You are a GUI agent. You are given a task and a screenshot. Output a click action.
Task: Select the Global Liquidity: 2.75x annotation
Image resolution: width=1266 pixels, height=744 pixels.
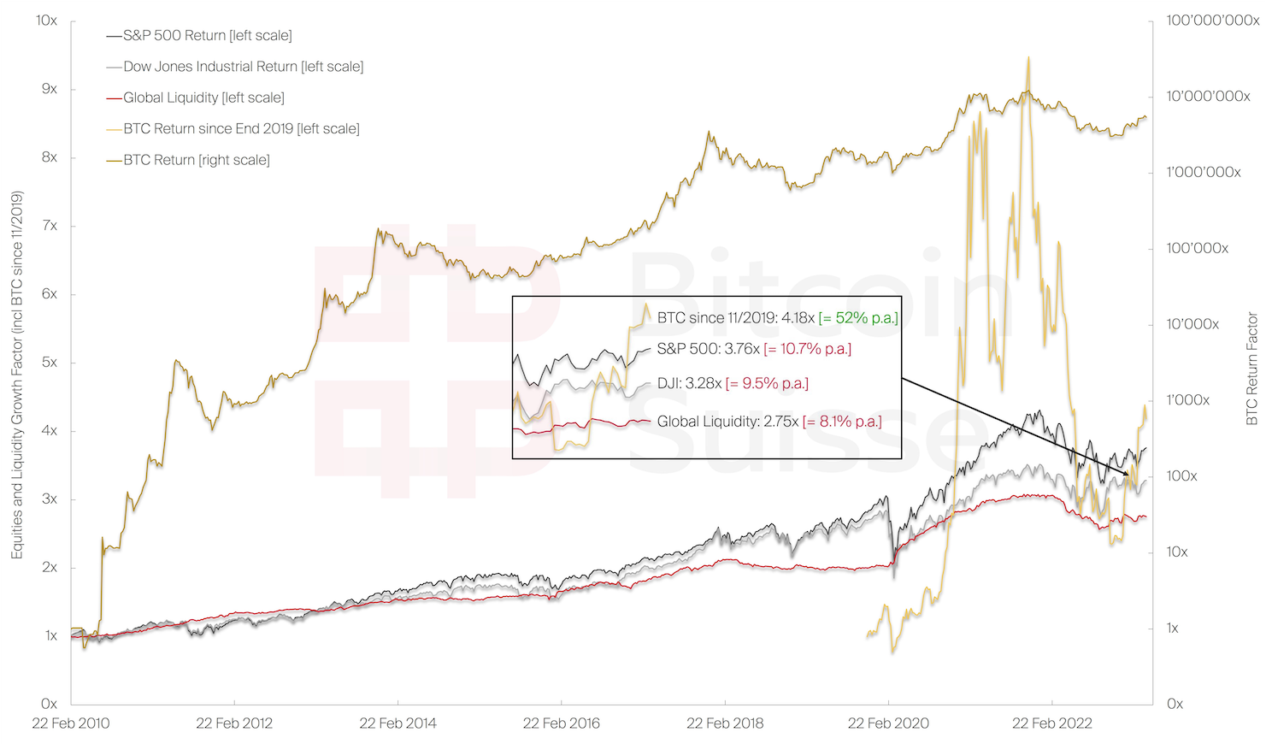click(x=727, y=422)
